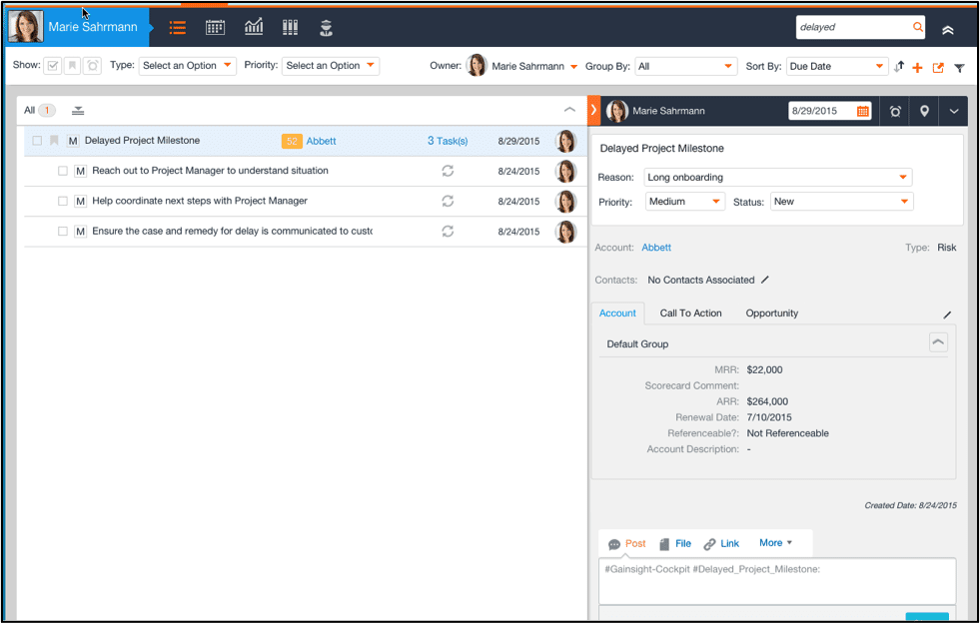
Task: Check the Delayed Project Milestone checkbox
Action: click(37, 141)
